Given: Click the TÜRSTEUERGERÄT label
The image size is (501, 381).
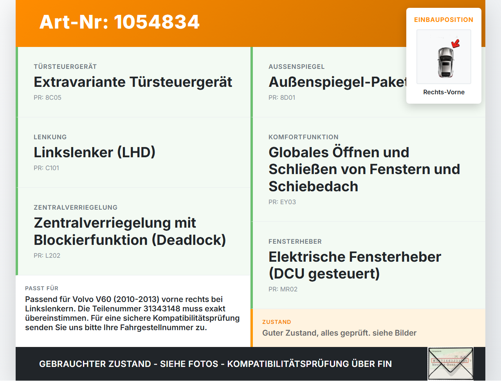Looking at the screenshot, I should 65,67.
